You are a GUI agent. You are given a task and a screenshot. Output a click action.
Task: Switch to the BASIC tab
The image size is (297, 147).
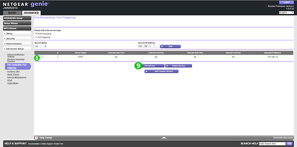pyautogui.click(x=12, y=13)
